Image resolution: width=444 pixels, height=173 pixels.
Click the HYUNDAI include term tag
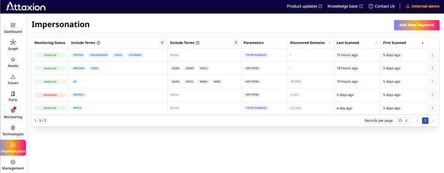point(135,55)
